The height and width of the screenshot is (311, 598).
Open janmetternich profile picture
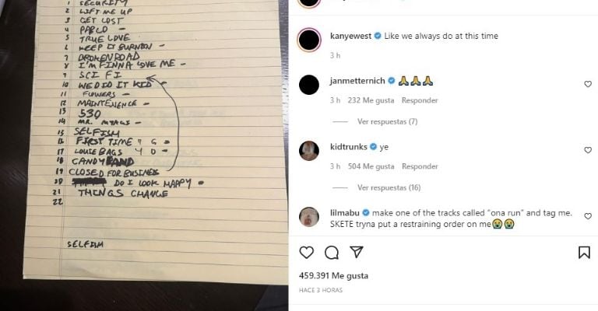click(309, 85)
